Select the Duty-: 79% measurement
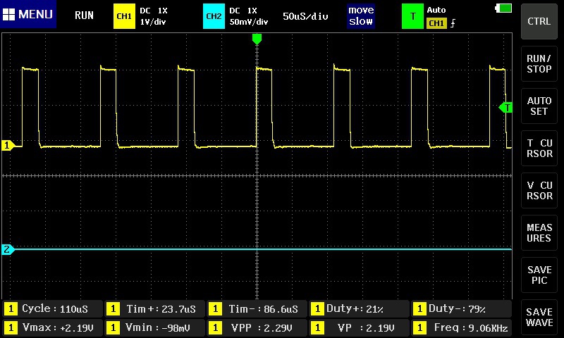This screenshot has height=338, width=564. tap(461, 308)
